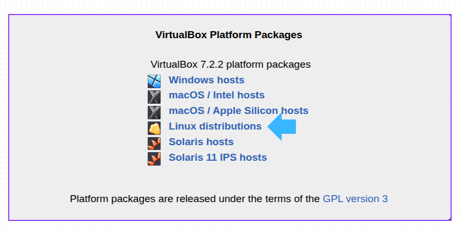Click the VirtualBox Platform Packages heading
464x229 pixels.
228,35
